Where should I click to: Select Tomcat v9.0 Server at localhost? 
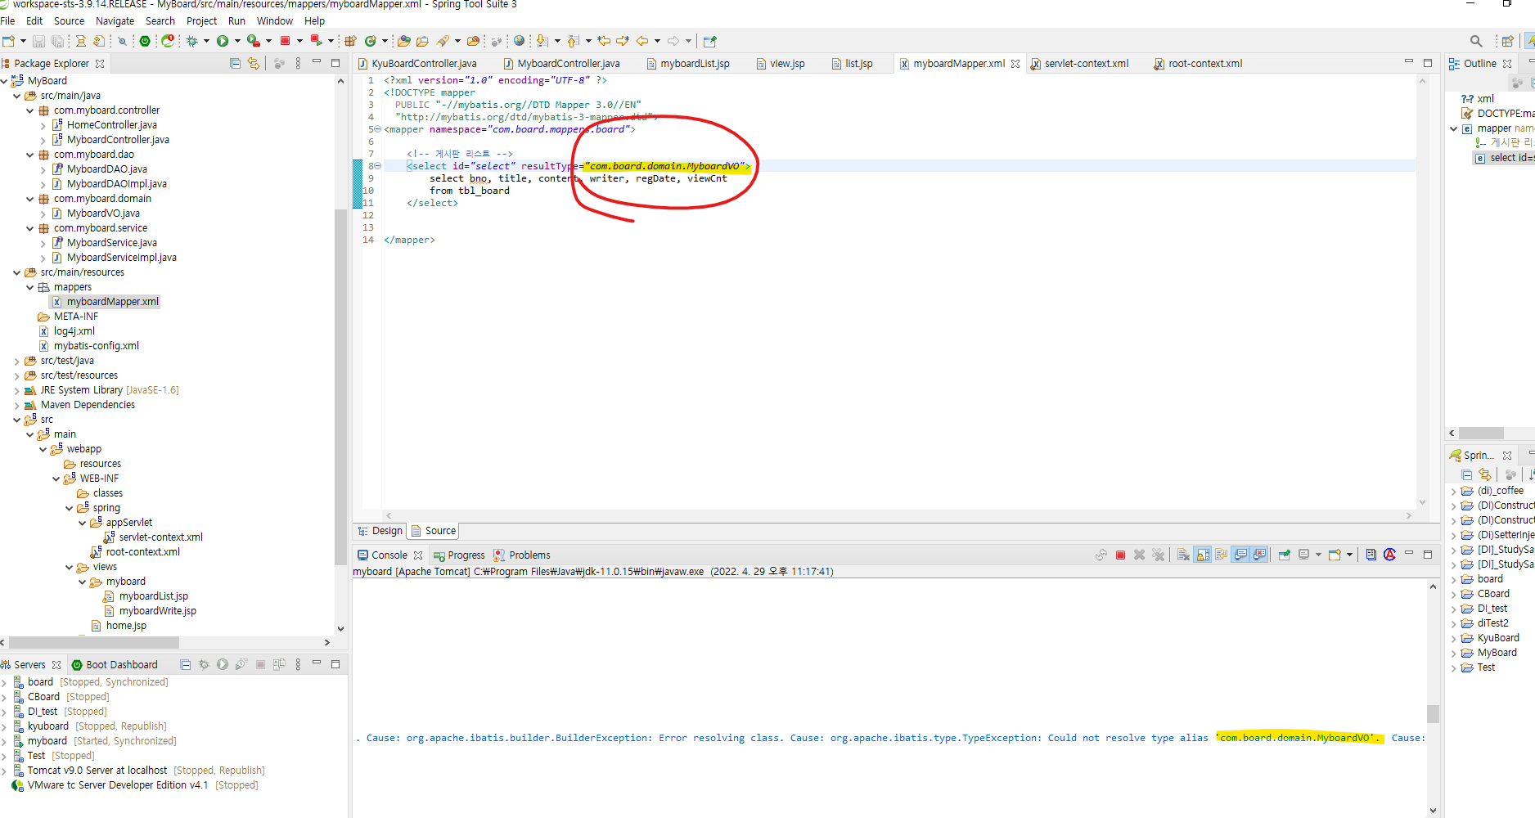coord(138,771)
